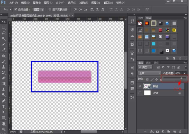The image size is (189, 134).
Task: Select the Magic Wand tool
Action: tap(3, 38)
